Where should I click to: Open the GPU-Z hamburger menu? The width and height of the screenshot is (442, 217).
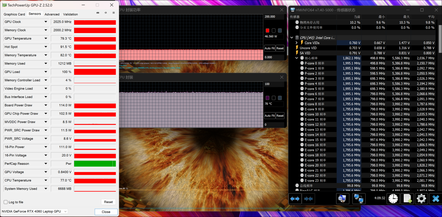tap(114, 13)
